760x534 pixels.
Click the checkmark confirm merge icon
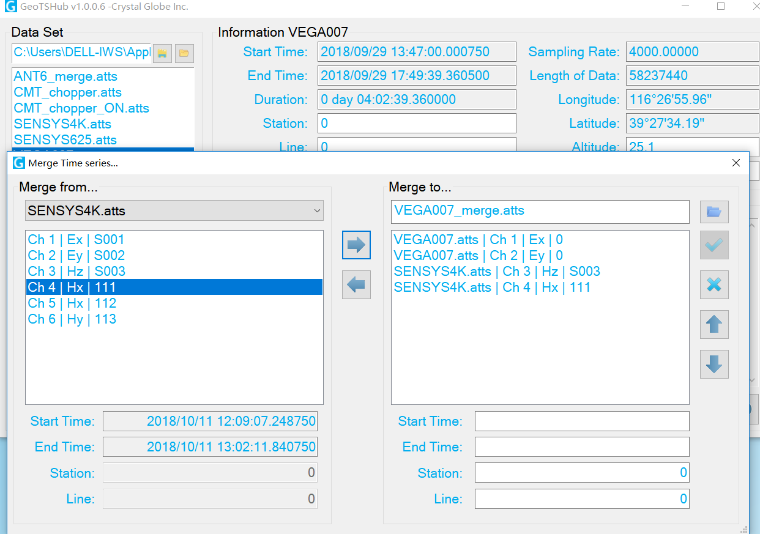tap(714, 245)
